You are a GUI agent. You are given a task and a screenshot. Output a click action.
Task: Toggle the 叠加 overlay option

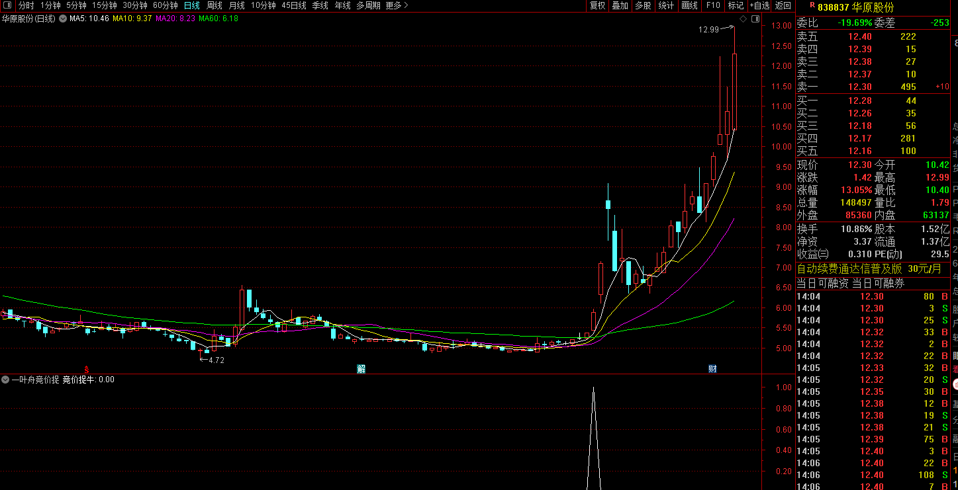click(620, 5)
